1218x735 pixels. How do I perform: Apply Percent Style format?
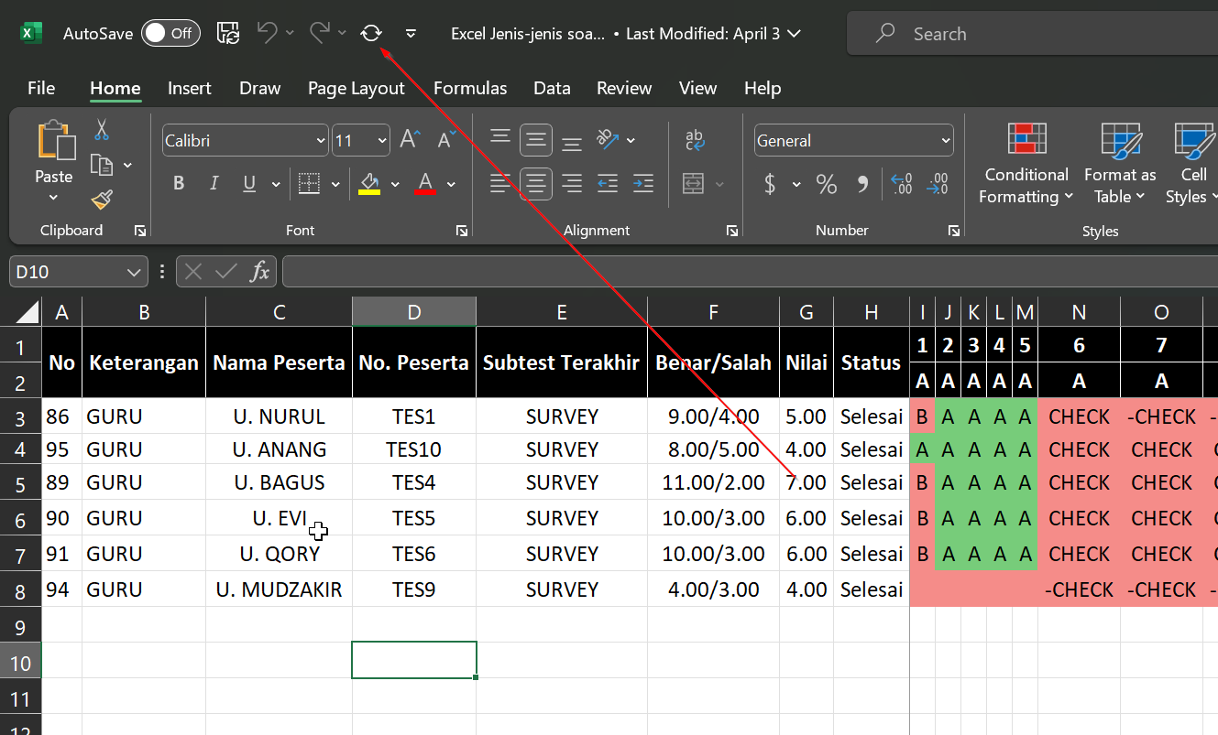point(827,184)
